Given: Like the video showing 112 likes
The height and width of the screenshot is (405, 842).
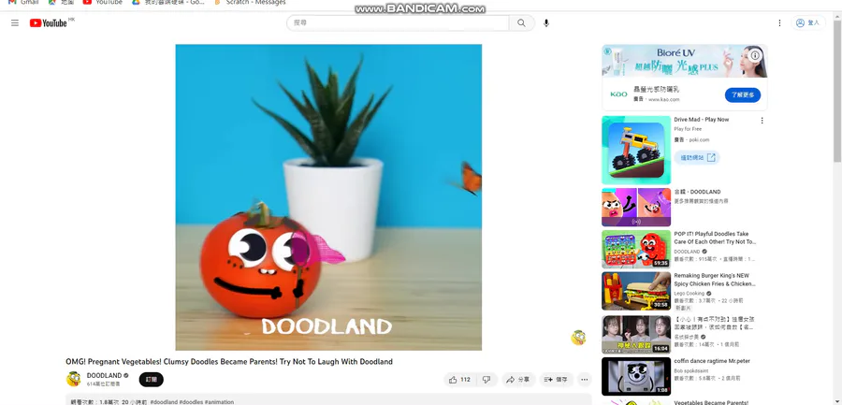Looking at the screenshot, I should pos(460,379).
